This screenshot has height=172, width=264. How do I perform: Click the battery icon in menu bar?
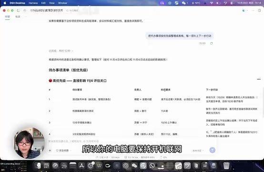coord(218,3)
